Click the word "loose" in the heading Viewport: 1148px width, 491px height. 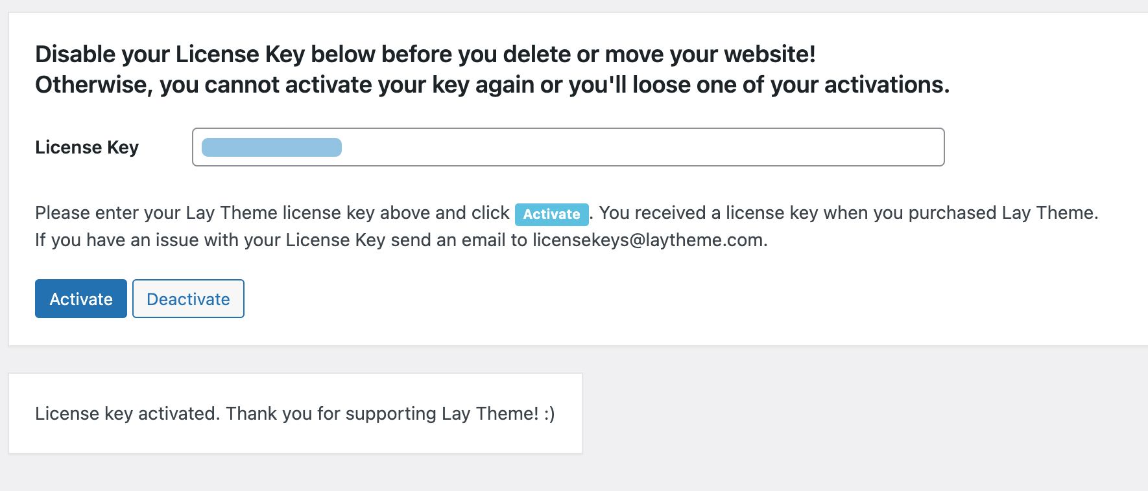tap(661, 85)
